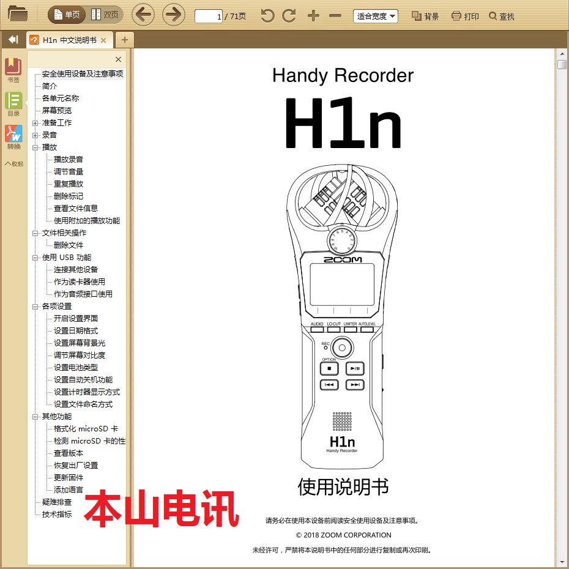This screenshot has height=569, width=569.
Task: Select 连接其他设备 outline item
Action: [x=75, y=270]
